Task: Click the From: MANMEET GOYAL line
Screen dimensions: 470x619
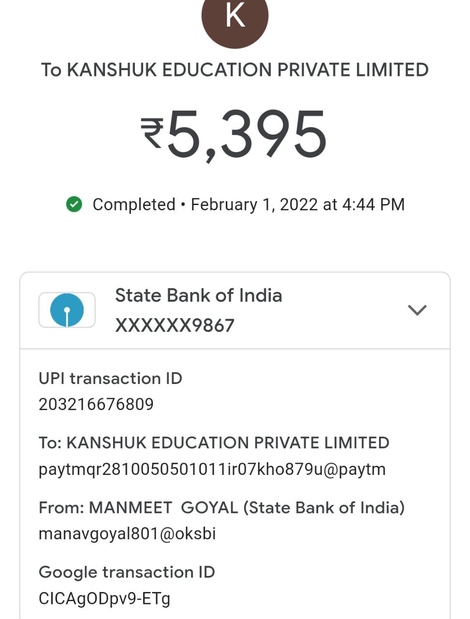Action: [221, 508]
